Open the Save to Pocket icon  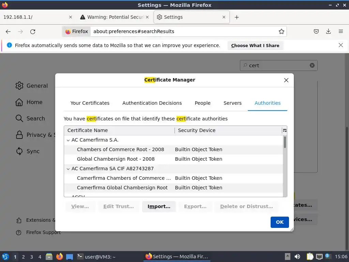316,31
